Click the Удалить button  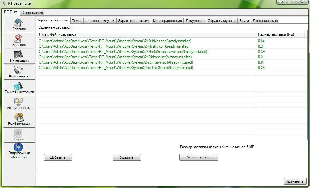[127, 157]
